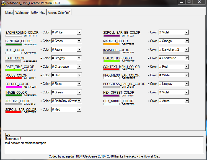Image resolution: width=207 pixels, height=160 pixels.
Task: Click the violet HEX_OFFSET_COLOR swatch
Action: pyautogui.click(x=112, y=96)
